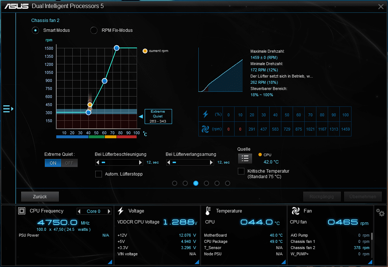This screenshot has width=388, height=267.
Task: Enable Kritische Temperatur checkbox
Action: (x=241, y=171)
